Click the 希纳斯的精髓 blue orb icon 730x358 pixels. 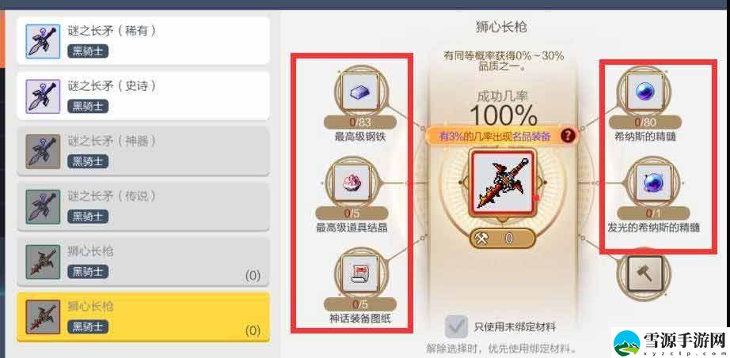[x=644, y=92]
